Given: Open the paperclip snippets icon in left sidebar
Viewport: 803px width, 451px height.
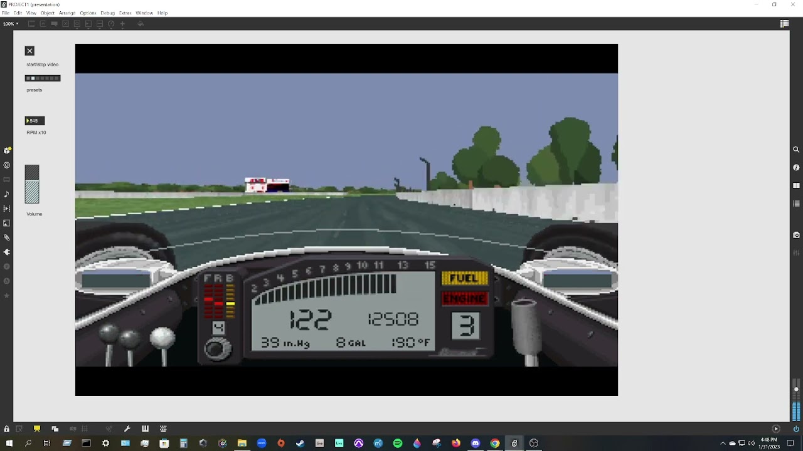Looking at the screenshot, I should tap(7, 237).
